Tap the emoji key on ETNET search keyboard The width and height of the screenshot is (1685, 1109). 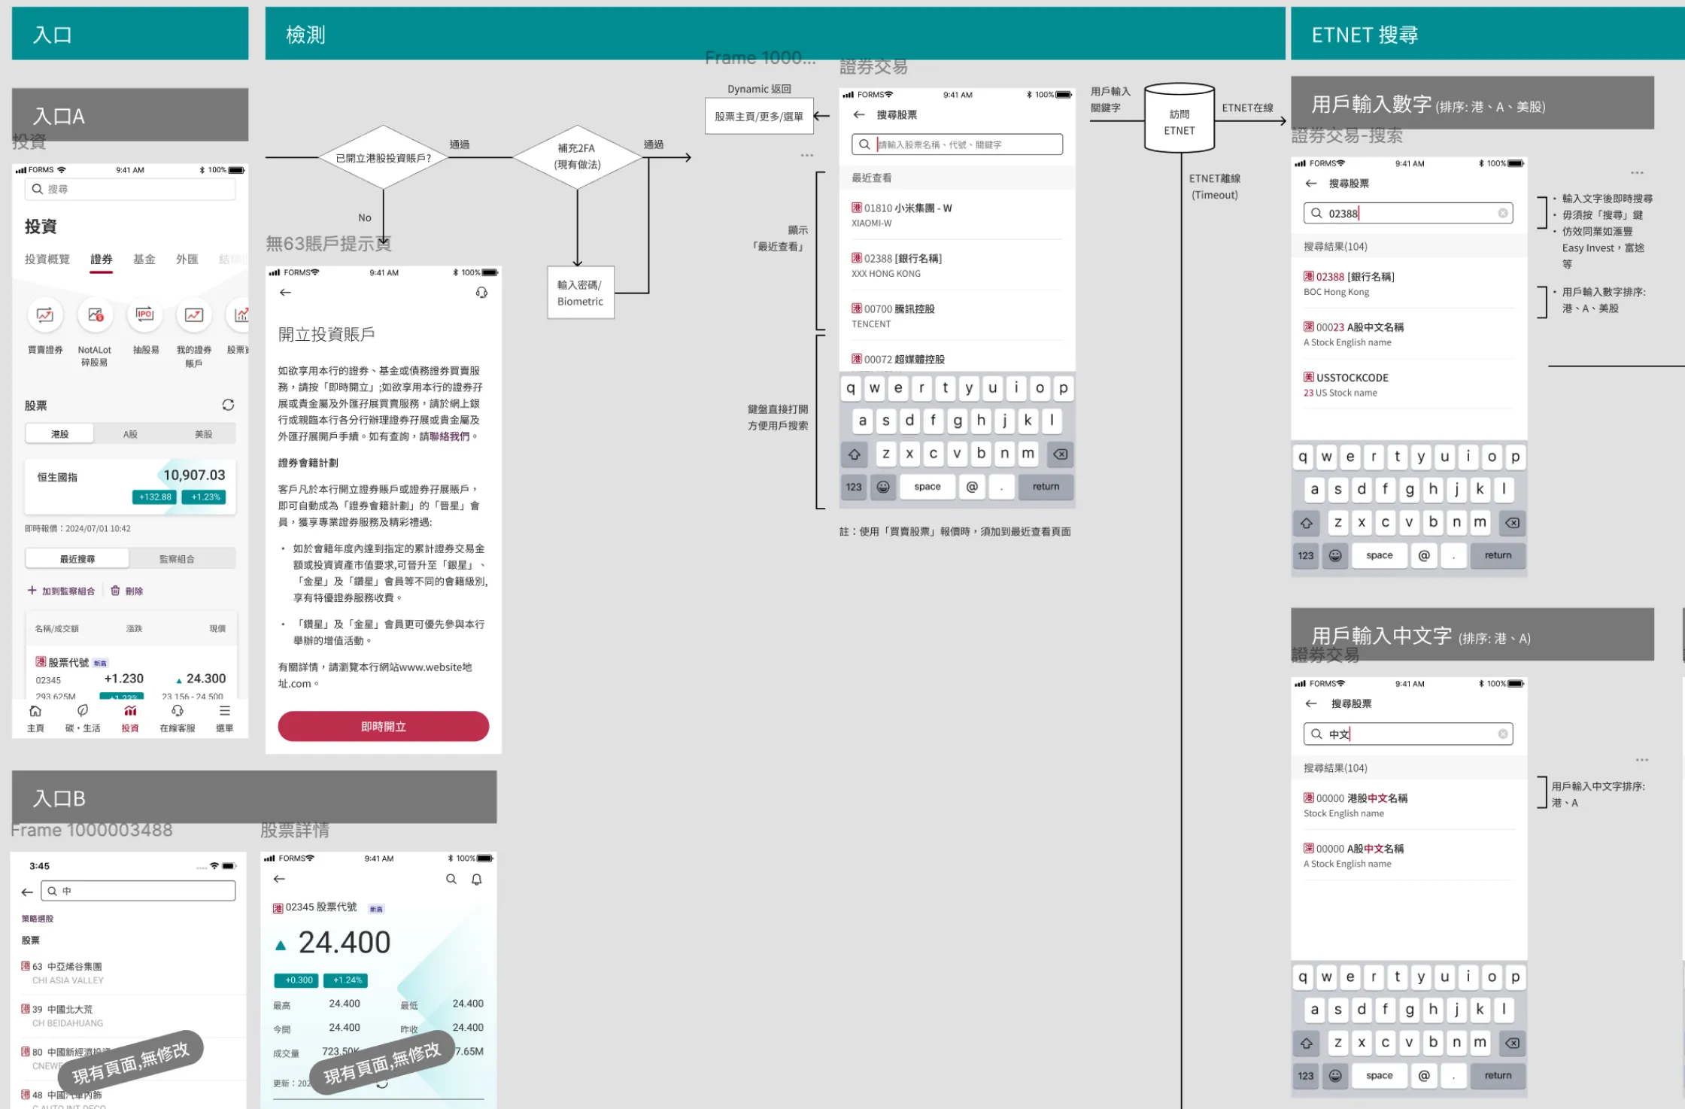click(x=1335, y=555)
